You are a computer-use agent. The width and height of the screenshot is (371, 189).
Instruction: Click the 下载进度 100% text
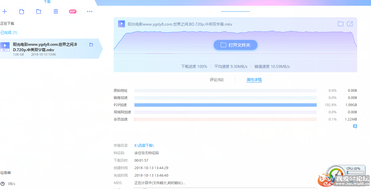(x=194, y=66)
